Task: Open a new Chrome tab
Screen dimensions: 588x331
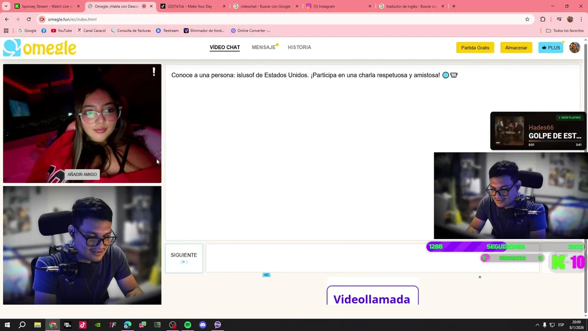Action: coord(454,6)
